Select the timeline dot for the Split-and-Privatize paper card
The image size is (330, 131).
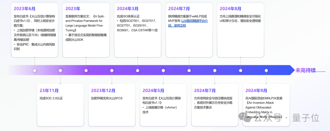click(x=86, y=71)
